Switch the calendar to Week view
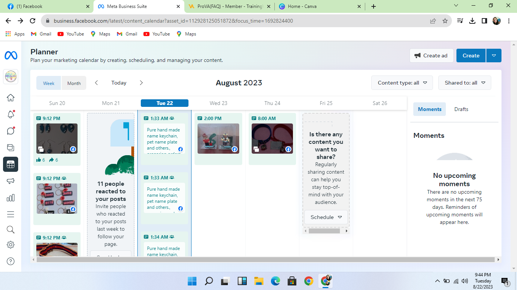Screen dimensions: 517x290 49,83
